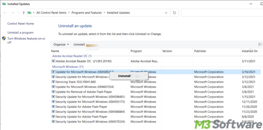Open the view options icon
263x130 pixels.
[x=260, y=44]
